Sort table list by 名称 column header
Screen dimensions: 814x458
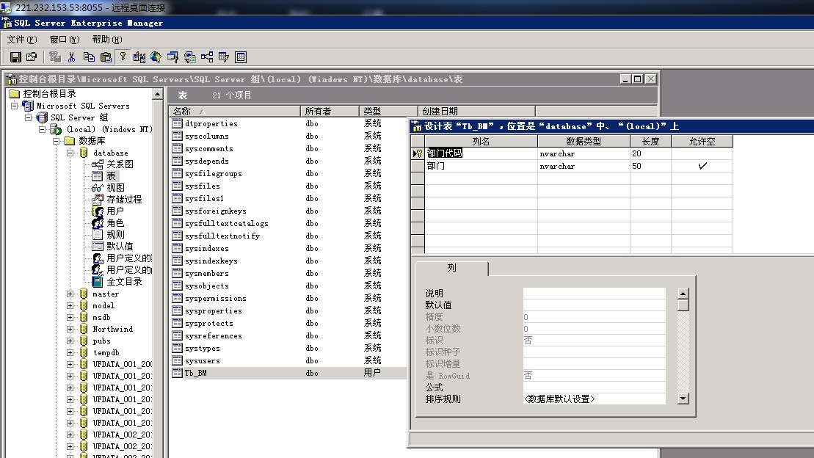point(235,111)
